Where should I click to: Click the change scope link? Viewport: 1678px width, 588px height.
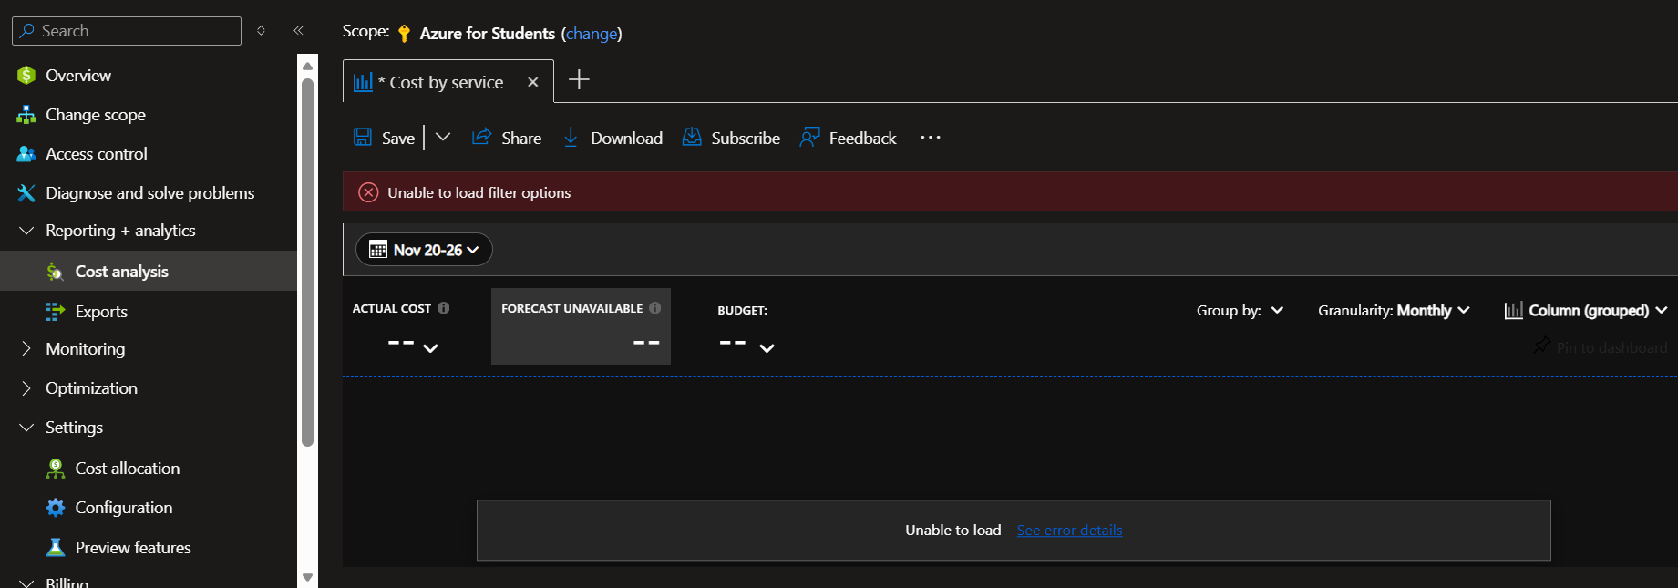click(x=592, y=34)
